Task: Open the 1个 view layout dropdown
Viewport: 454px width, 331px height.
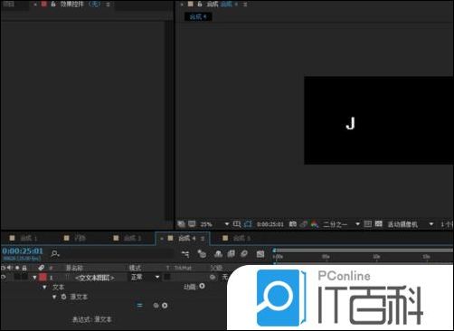Action: point(447,224)
